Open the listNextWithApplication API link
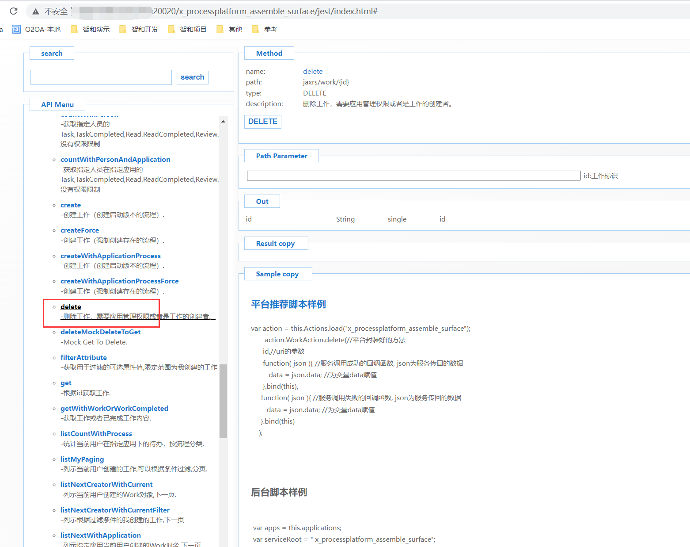The image size is (690, 547). (101, 535)
